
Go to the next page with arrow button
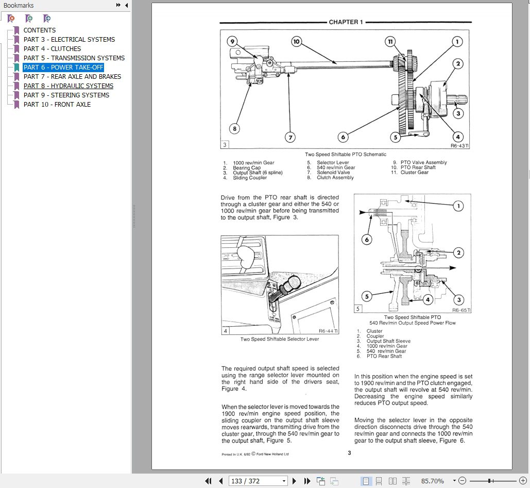pyautogui.click(x=295, y=481)
